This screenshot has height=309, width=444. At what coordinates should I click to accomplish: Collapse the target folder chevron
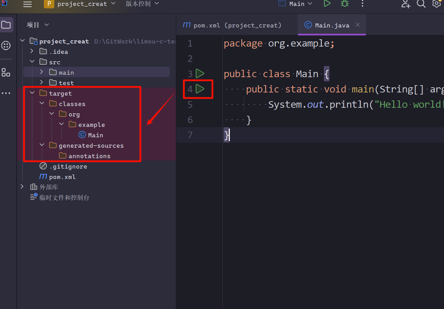click(32, 93)
